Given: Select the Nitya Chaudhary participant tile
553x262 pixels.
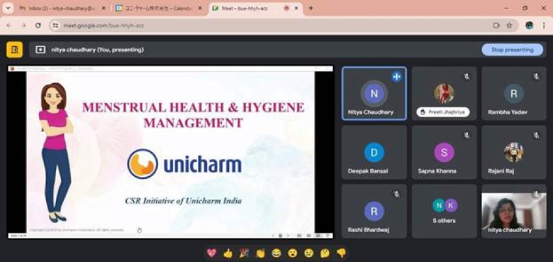Looking at the screenshot, I should click(374, 94).
